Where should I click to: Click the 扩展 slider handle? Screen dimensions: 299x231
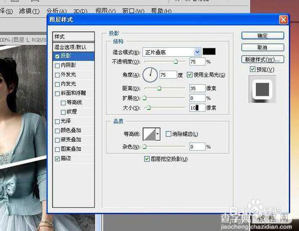coord(145,98)
